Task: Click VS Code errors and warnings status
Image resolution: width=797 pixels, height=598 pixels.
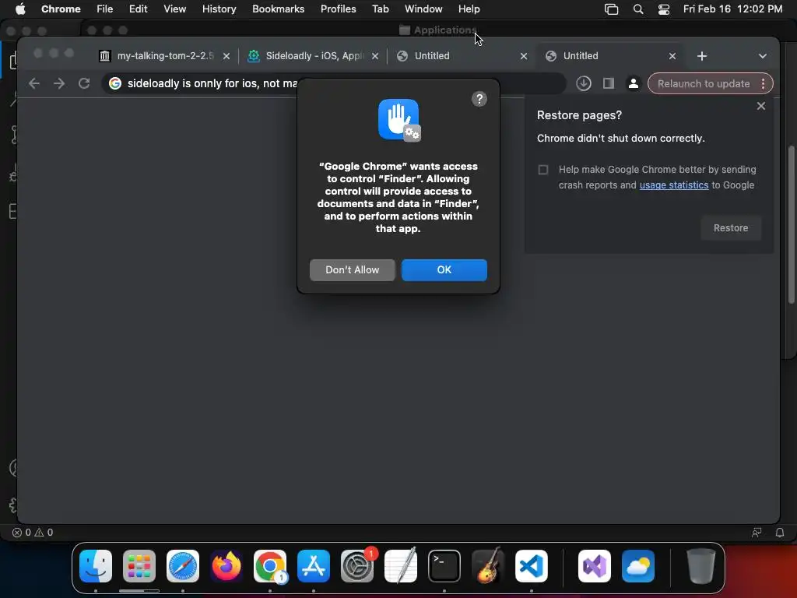Action: click(33, 533)
